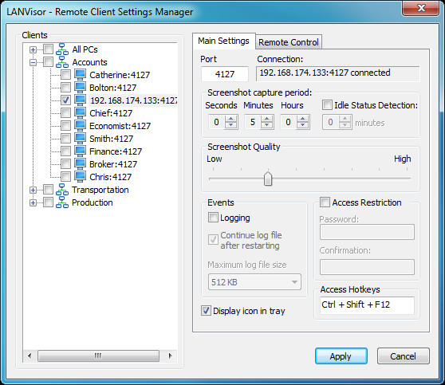Click the Screenshot Quality slider handle
This screenshot has height=385, width=445.
click(x=268, y=179)
